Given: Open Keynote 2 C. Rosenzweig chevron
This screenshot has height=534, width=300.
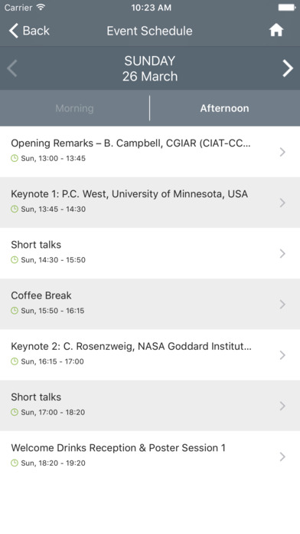Looking at the screenshot, I should (x=282, y=355).
